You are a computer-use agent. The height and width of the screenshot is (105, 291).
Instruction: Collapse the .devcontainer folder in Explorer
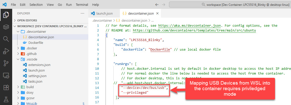coord(36,31)
